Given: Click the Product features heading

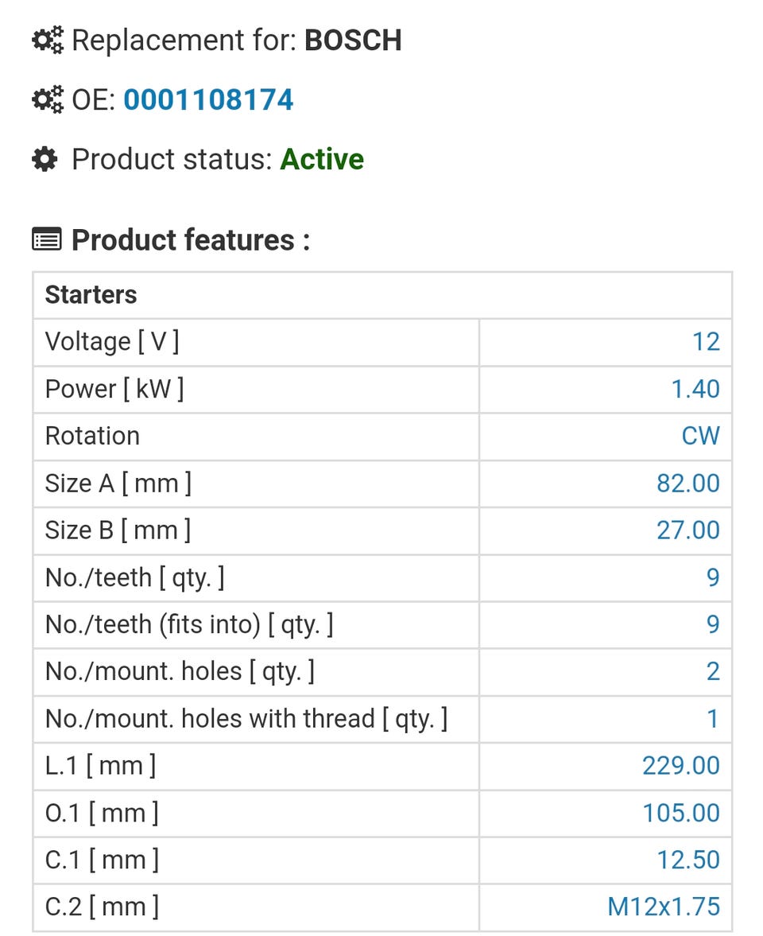Looking at the screenshot, I should coord(191,239).
